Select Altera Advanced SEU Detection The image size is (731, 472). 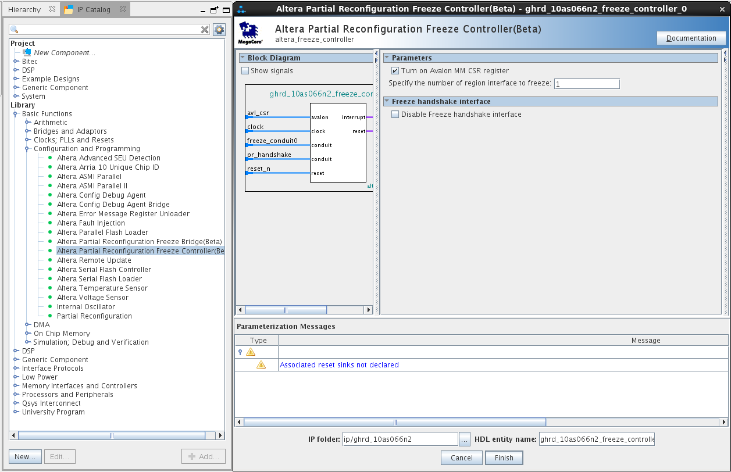[109, 158]
